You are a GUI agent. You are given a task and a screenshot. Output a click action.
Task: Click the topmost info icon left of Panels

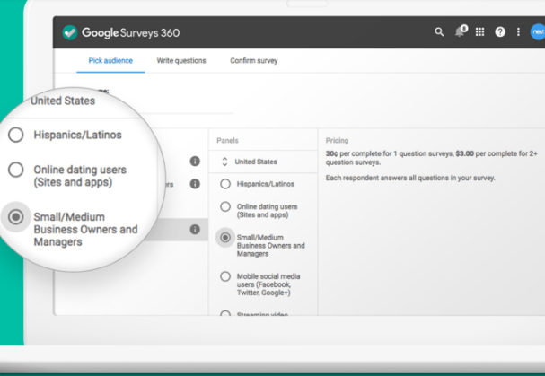click(195, 162)
